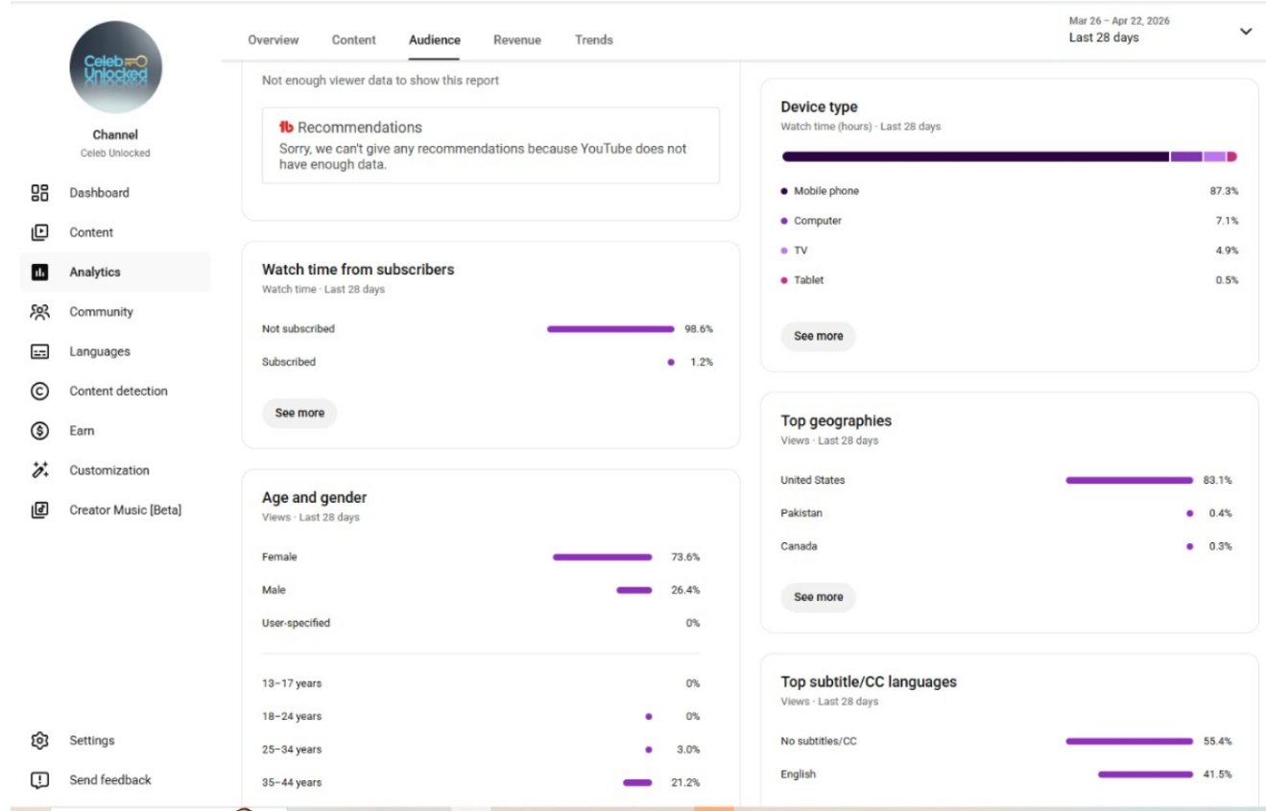Expand the date range dropdown arrow
The image size is (1266, 811).
(1245, 32)
